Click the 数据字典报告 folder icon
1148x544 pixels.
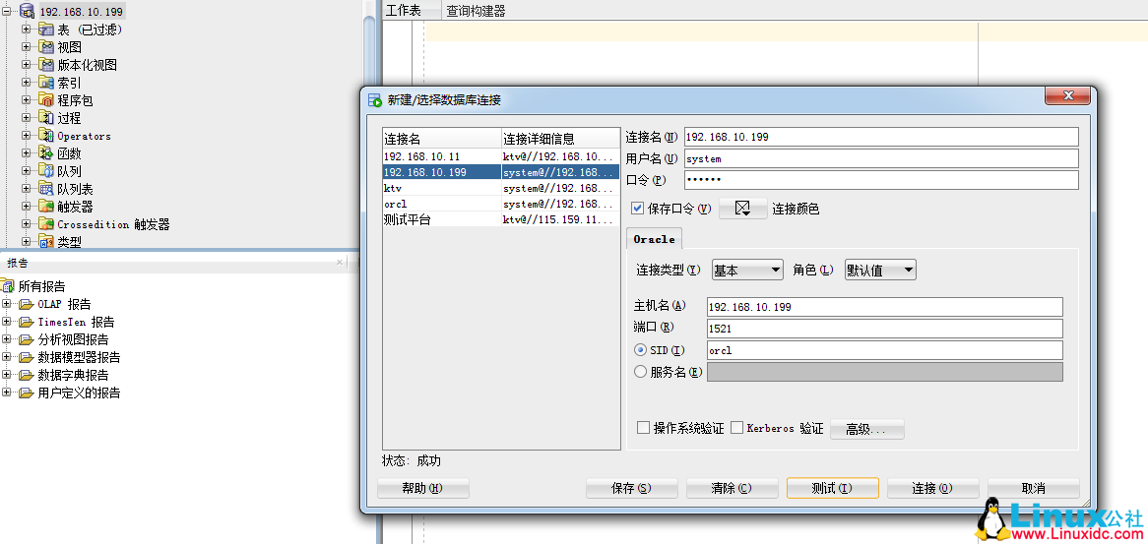pyautogui.click(x=28, y=375)
